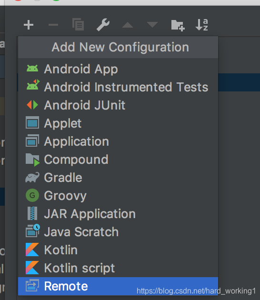Choose the Kotlin configuration type

coord(118,250)
